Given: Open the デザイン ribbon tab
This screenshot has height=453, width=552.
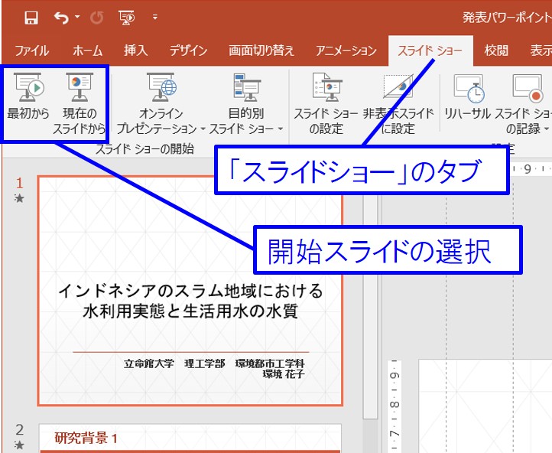Looking at the screenshot, I should [x=188, y=51].
